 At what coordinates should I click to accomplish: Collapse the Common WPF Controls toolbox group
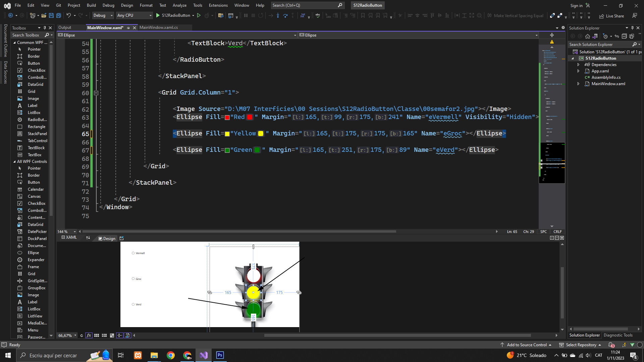point(14,43)
